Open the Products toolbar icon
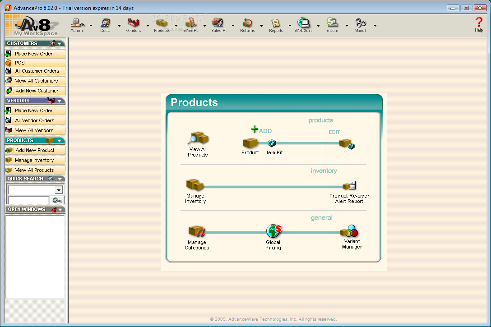This screenshot has width=491, height=327. click(x=162, y=25)
